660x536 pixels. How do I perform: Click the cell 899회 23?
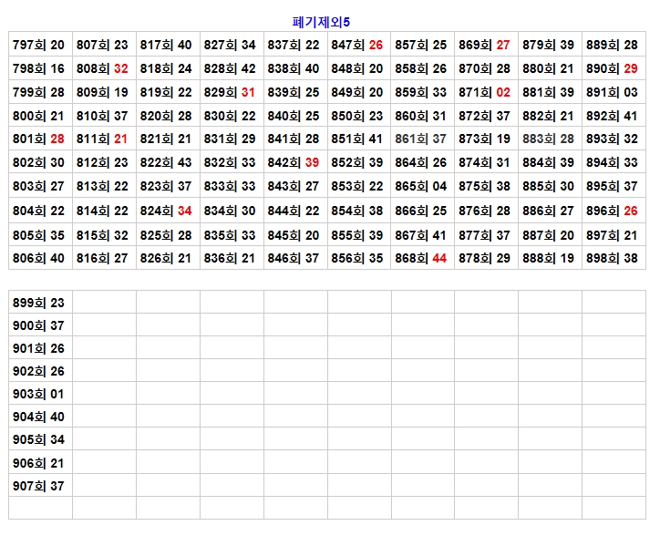39,304
